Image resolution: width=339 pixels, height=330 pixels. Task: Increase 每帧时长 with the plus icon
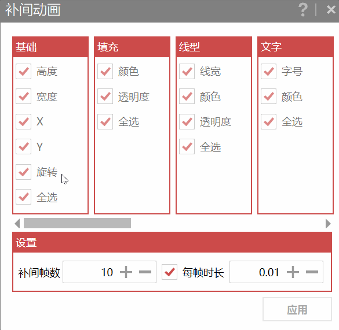point(293,272)
